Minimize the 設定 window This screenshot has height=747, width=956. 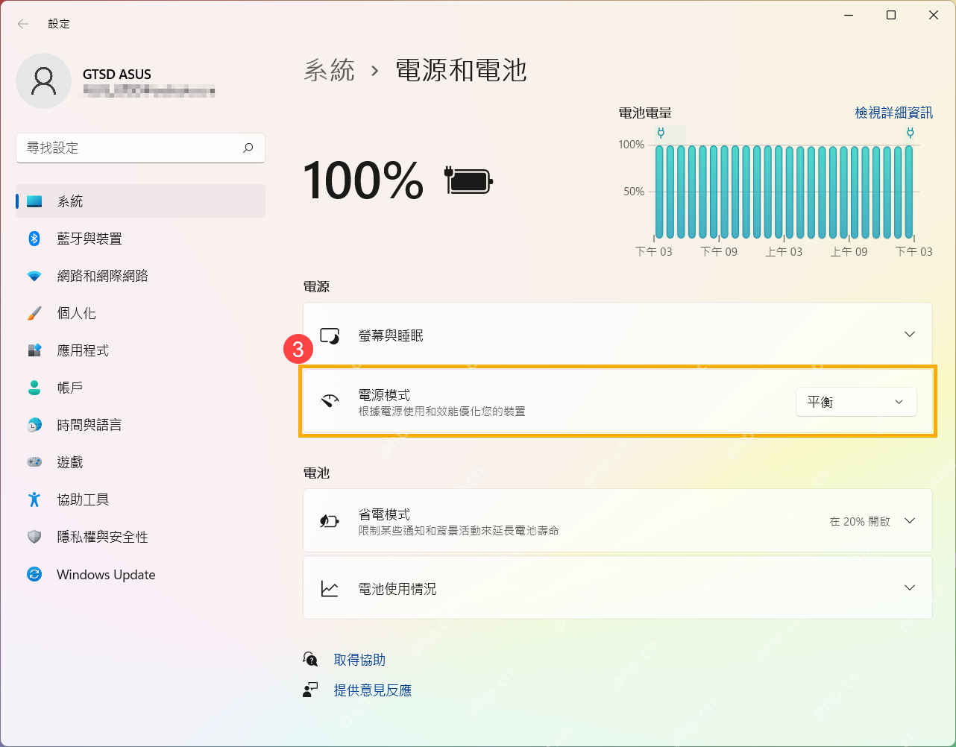click(x=849, y=15)
